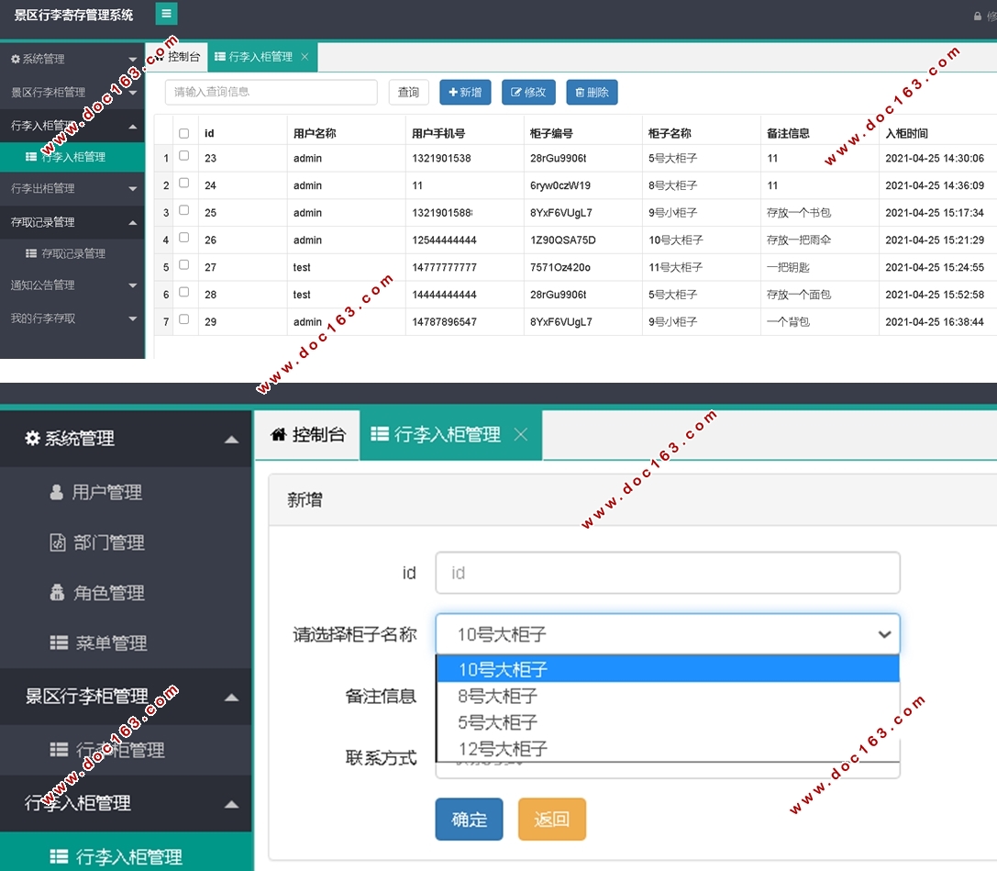The image size is (997, 871).
Task: Click large gear icon beside lower 系统管理
Action: click(32, 438)
